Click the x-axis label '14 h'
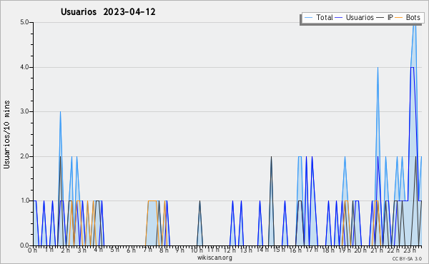This screenshot has height=264, width=429. tap(262, 250)
